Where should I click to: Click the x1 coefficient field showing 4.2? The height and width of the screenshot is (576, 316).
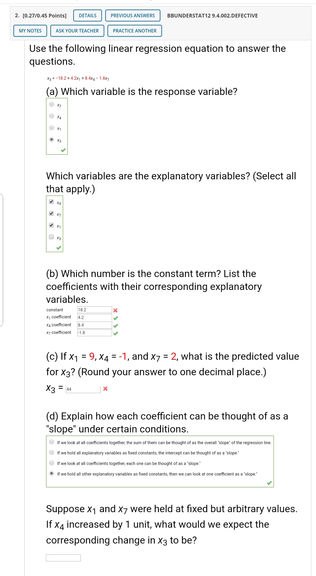(x=94, y=317)
